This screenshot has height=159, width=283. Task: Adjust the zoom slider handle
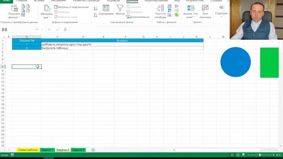(260, 155)
